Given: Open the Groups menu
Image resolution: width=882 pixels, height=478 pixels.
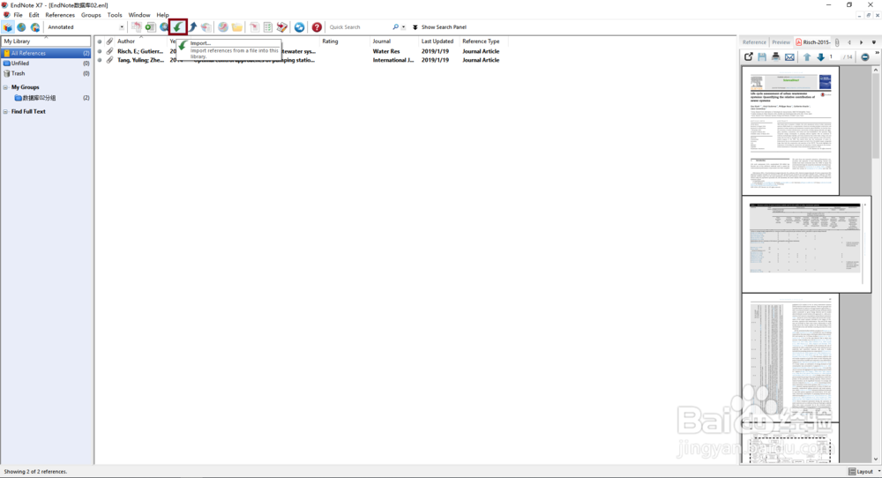Looking at the screenshot, I should click(x=91, y=15).
